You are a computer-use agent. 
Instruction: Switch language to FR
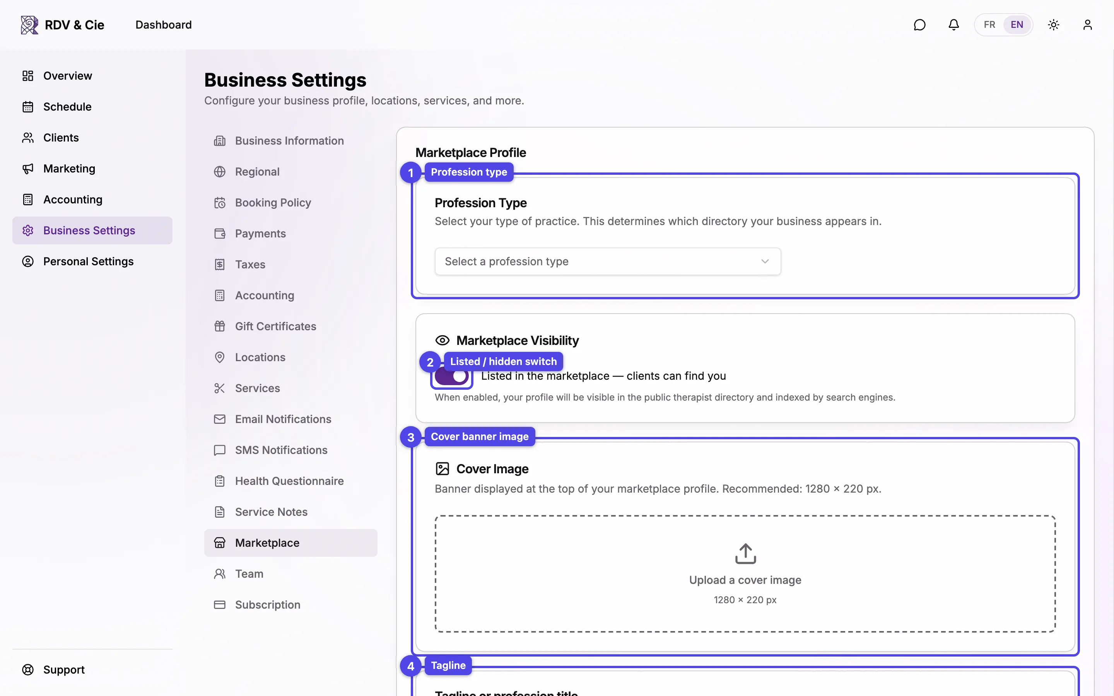(989, 25)
